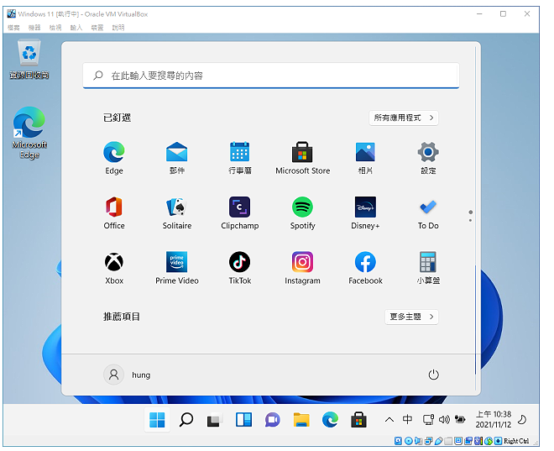Click VirtualBox mouse integration status icon
The height and width of the screenshot is (451, 554).
[488, 441]
